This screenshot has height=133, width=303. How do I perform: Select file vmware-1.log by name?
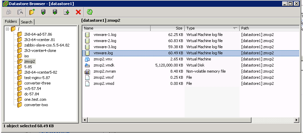click(105, 35)
